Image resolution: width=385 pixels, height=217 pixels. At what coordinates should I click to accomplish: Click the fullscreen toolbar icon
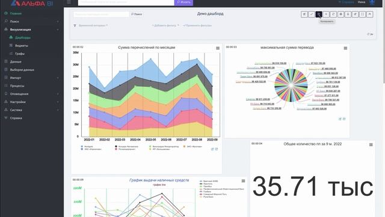click(362, 14)
